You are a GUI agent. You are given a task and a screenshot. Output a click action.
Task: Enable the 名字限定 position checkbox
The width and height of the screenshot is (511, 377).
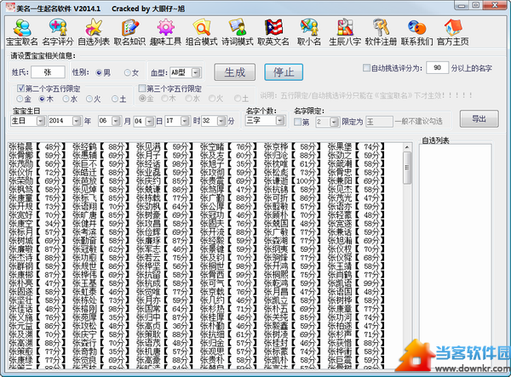coord(297,122)
